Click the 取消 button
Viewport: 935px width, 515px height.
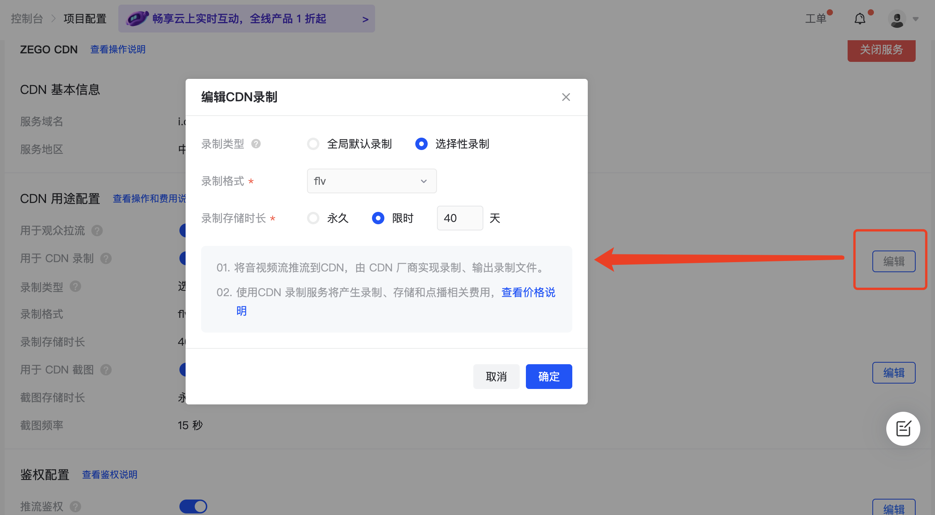point(496,376)
